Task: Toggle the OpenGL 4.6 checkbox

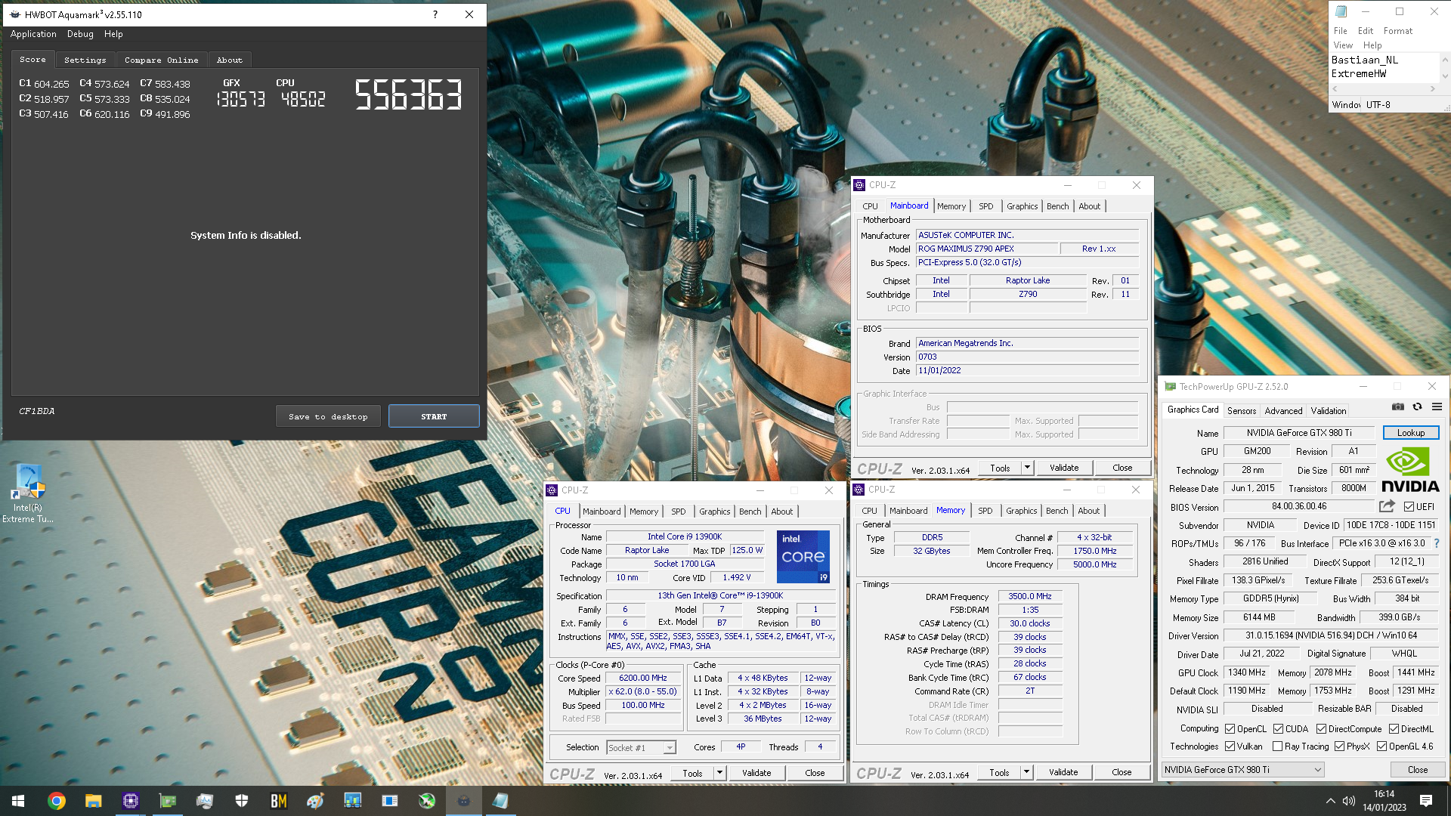Action: [x=1382, y=746]
